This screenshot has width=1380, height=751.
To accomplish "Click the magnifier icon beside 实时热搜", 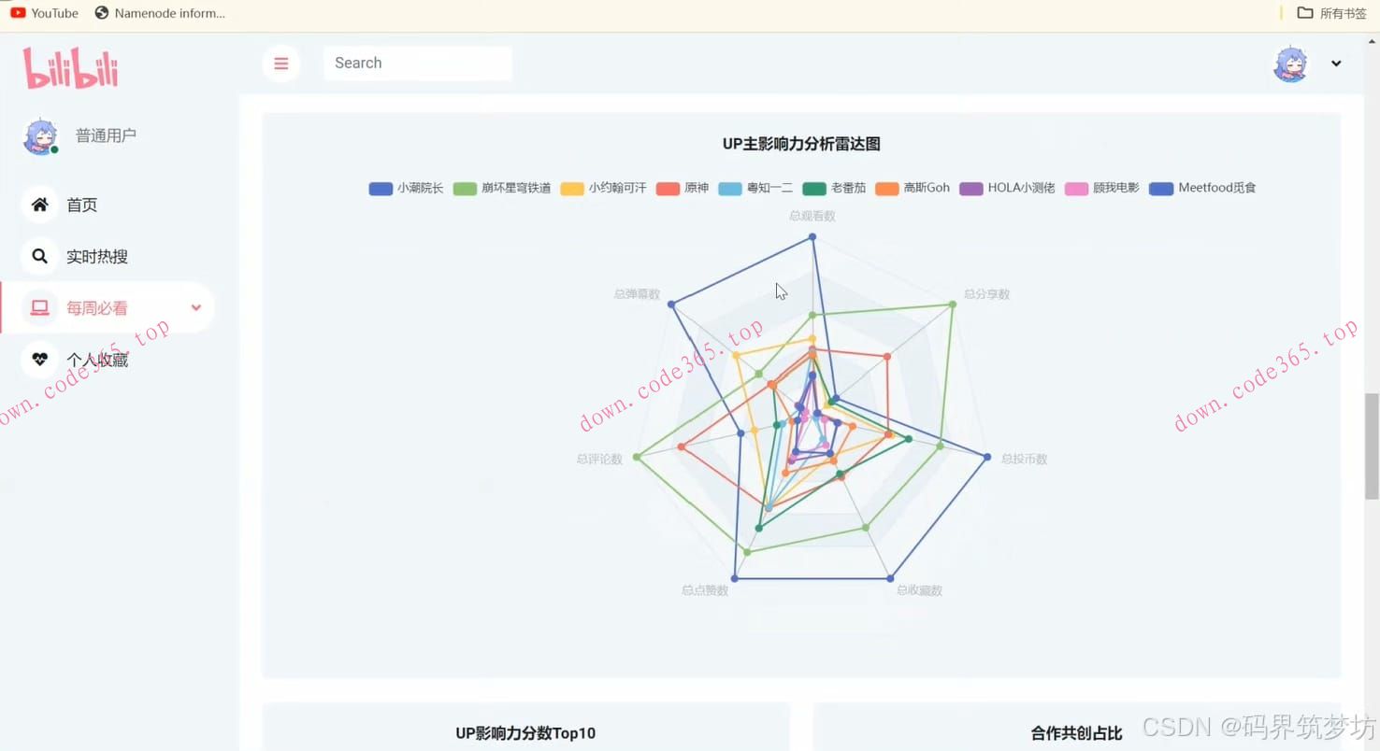I will click(x=39, y=256).
